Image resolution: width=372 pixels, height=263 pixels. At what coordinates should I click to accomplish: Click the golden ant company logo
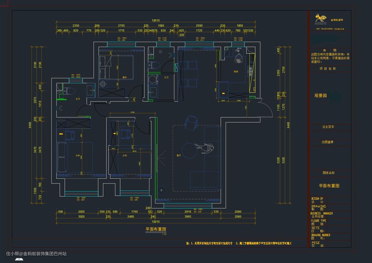[x=321, y=19]
